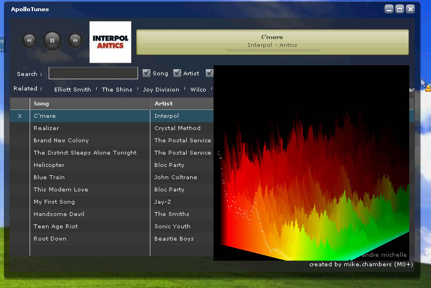Select the song My First Song
The width and height of the screenshot is (431, 288).
[54, 202]
